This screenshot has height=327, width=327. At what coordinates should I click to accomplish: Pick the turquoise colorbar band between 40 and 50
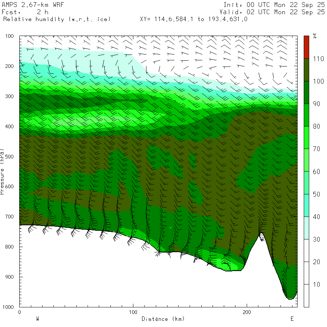(x=306, y=205)
